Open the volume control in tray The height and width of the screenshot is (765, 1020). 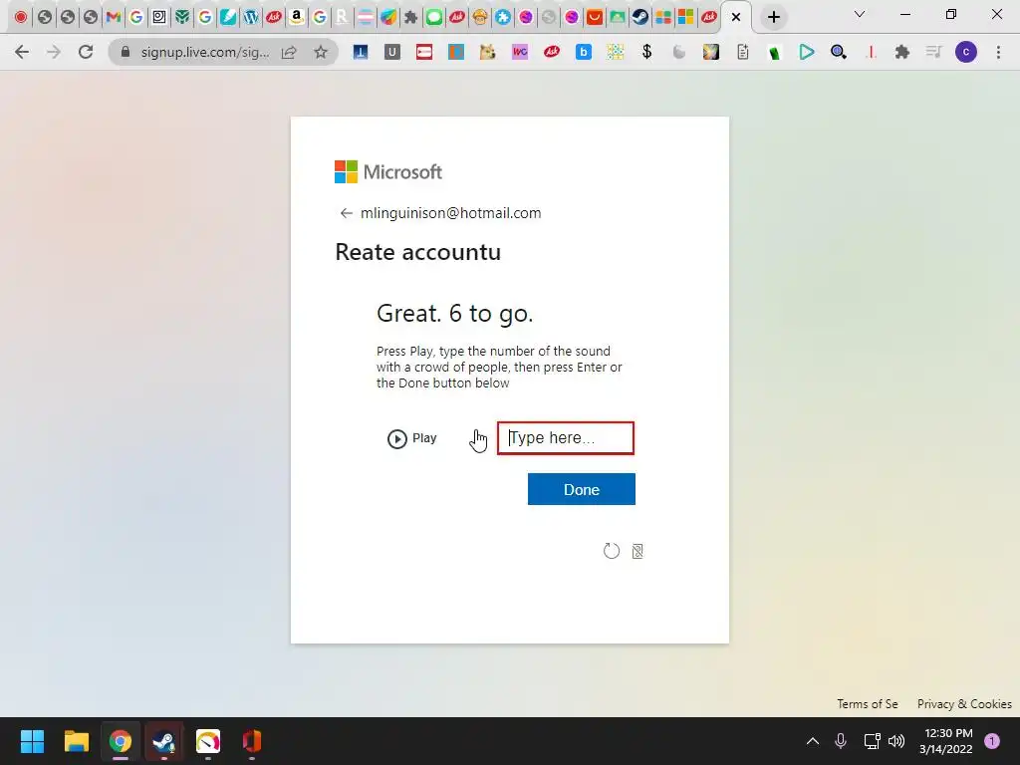click(x=896, y=741)
